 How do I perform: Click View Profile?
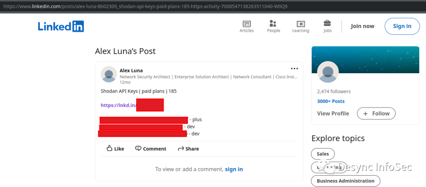click(333, 113)
